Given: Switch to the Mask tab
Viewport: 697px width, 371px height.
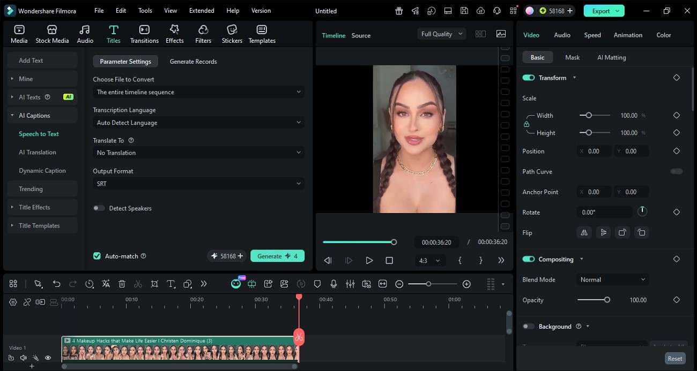Looking at the screenshot, I should pyautogui.click(x=572, y=57).
